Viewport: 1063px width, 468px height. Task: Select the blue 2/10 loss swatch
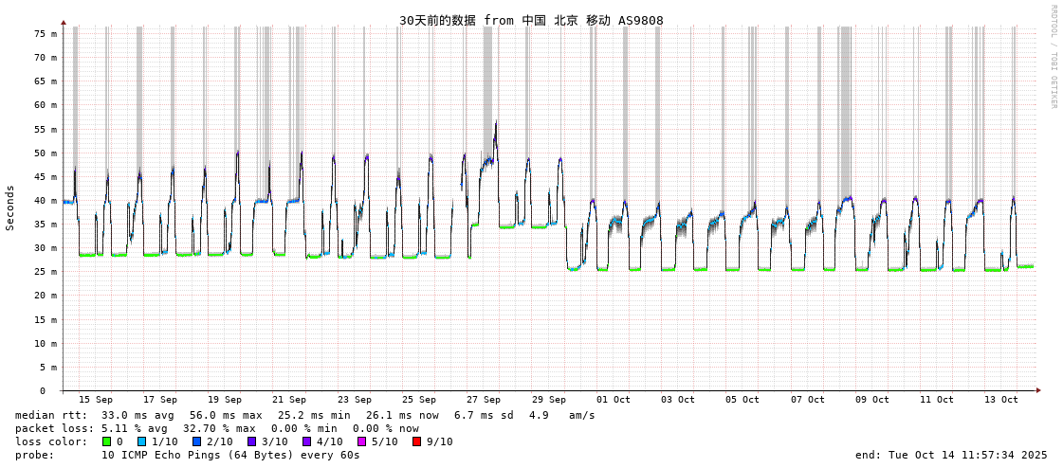[x=196, y=441]
